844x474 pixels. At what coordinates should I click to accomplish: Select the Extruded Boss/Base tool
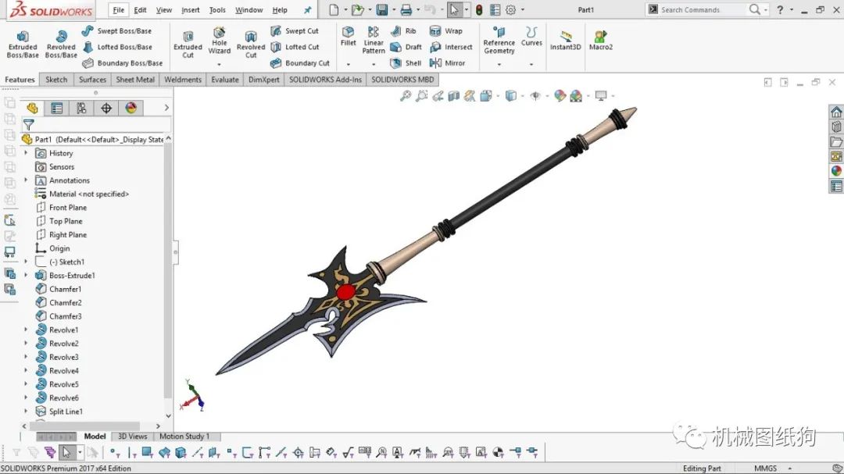(x=23, y=44)
